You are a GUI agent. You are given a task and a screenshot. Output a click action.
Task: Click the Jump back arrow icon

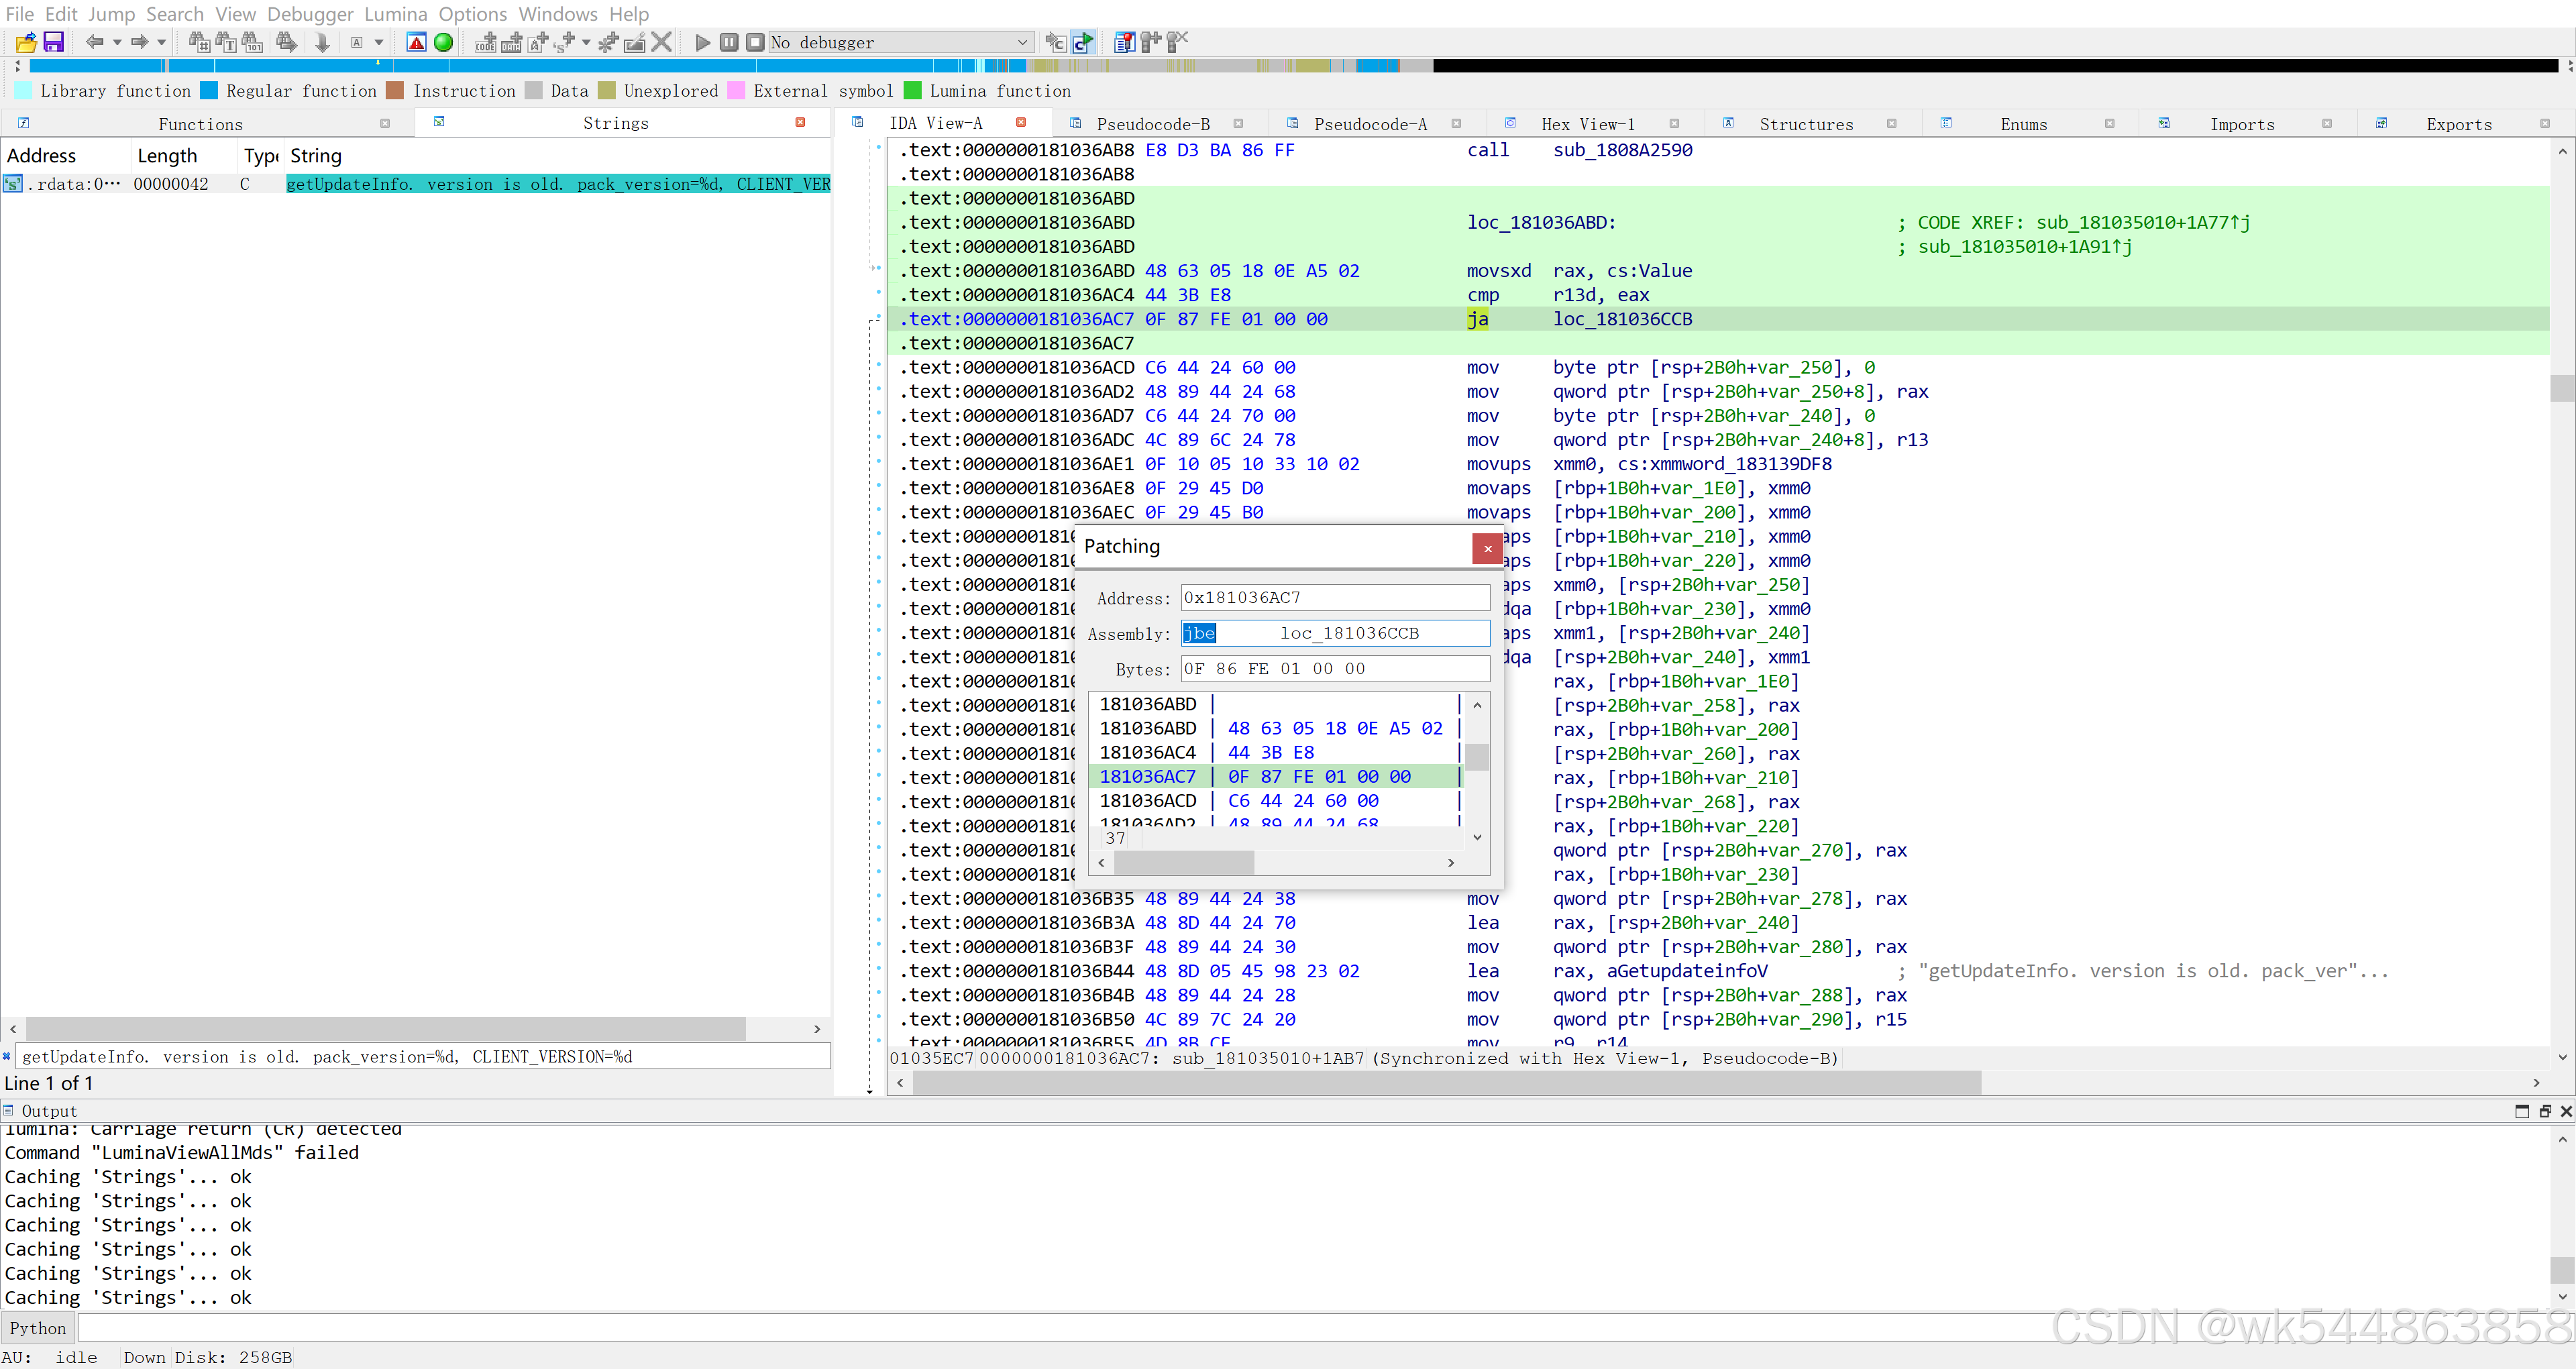[x=94, y=42]
